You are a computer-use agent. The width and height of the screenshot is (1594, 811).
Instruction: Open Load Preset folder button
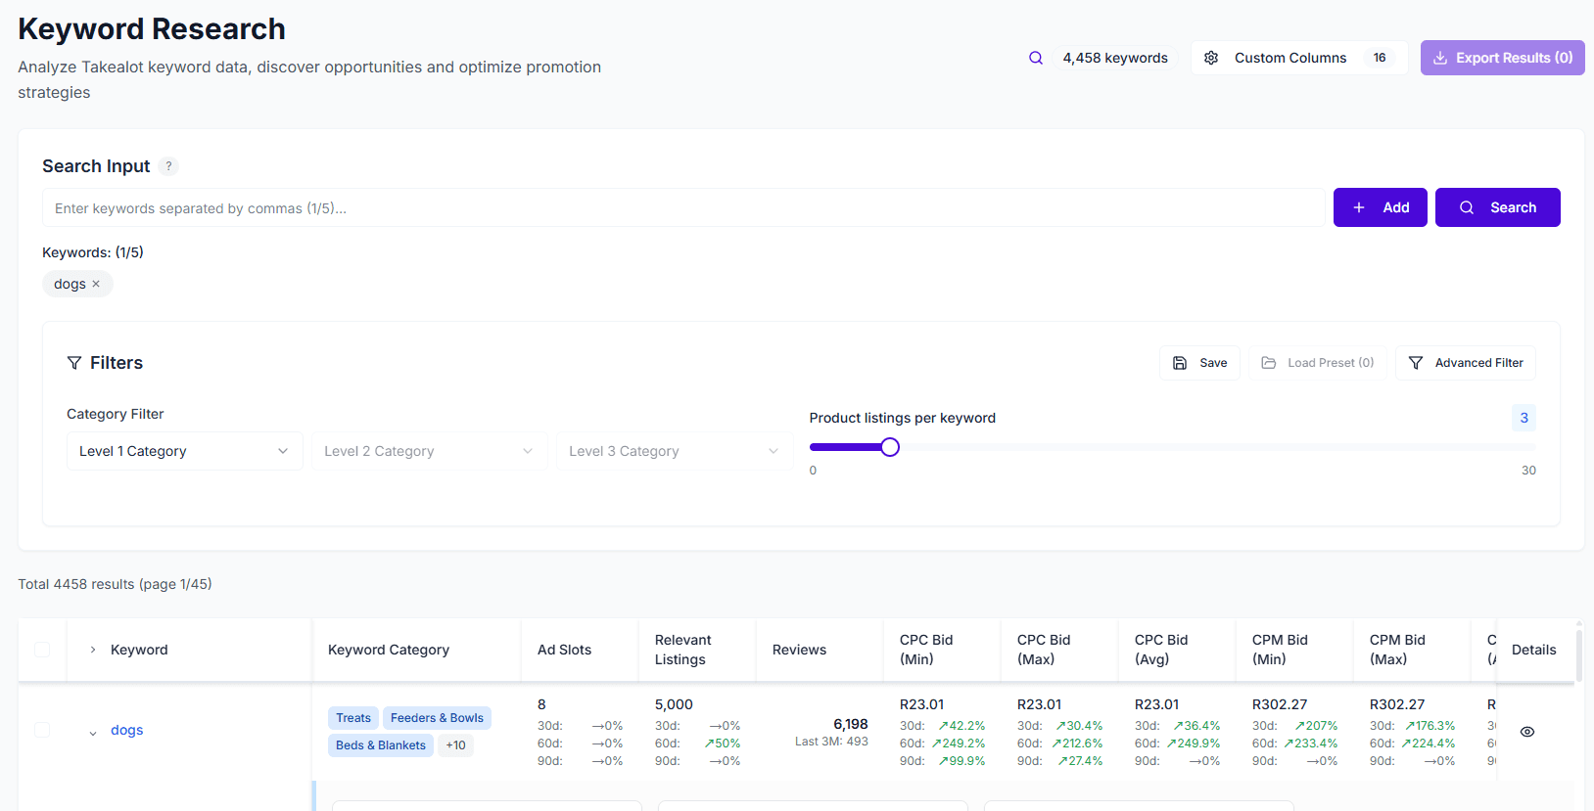1317,363
